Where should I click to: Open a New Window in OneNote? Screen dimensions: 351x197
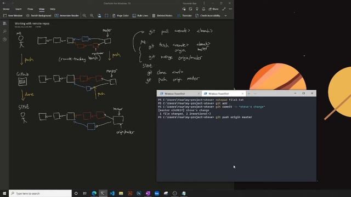[13, 16]
